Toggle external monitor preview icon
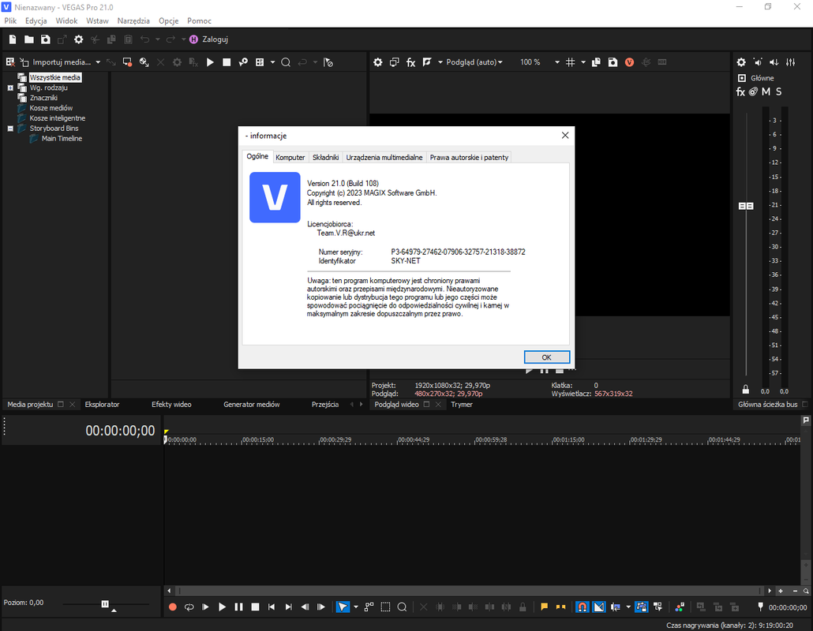 [x=395, y=62]
